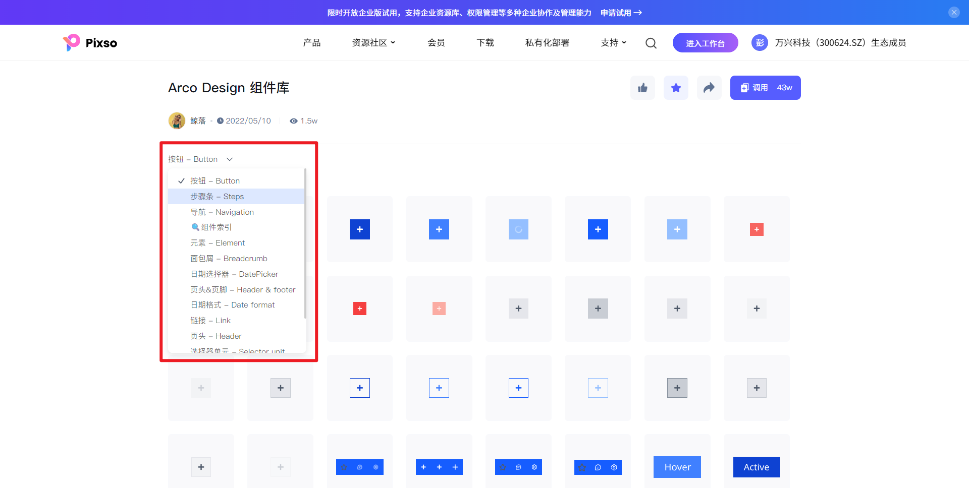The image size is (969, 488).
Task: Go to the 下载 page
Action: click(485, 43)
